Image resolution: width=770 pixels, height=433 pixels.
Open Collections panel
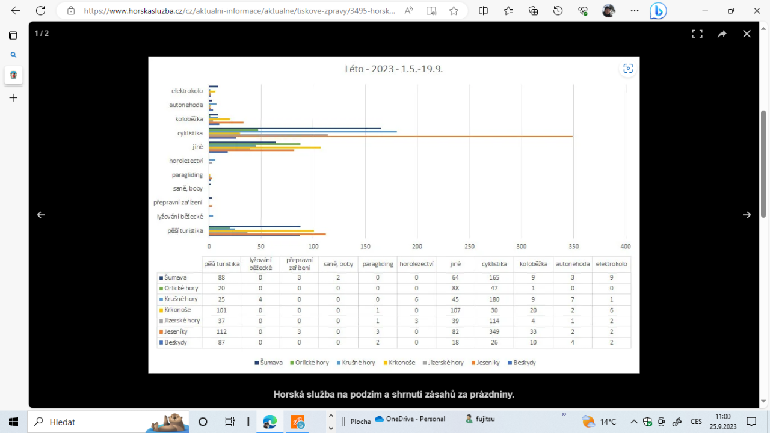click(x=533, y=11)
